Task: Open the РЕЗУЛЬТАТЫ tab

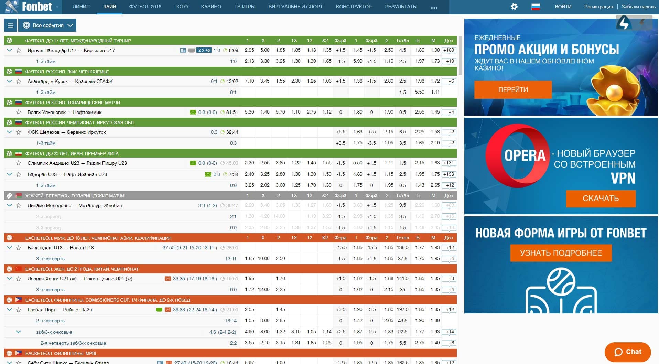Action: 401,7
